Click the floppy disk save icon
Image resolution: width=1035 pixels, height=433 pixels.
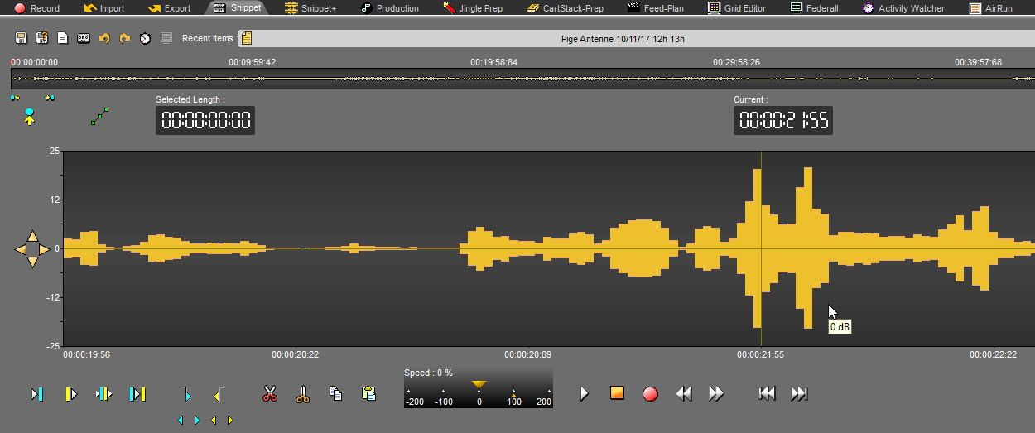(22, 39)
